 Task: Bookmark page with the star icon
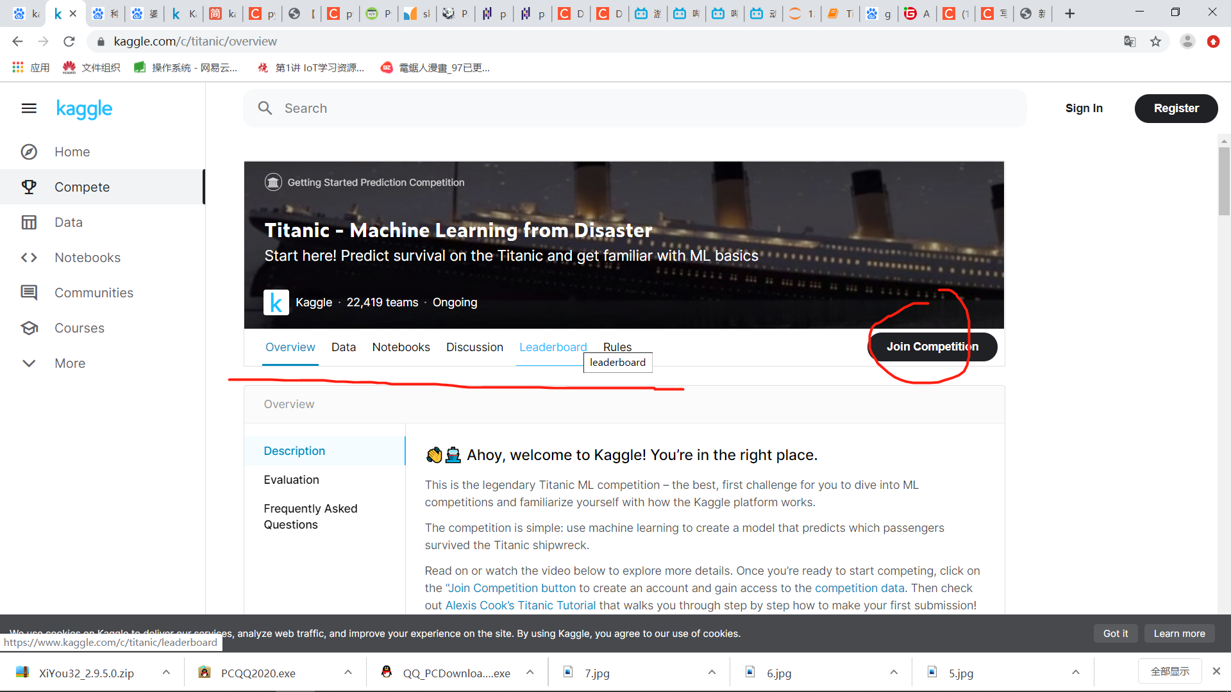click(1155, 42)
